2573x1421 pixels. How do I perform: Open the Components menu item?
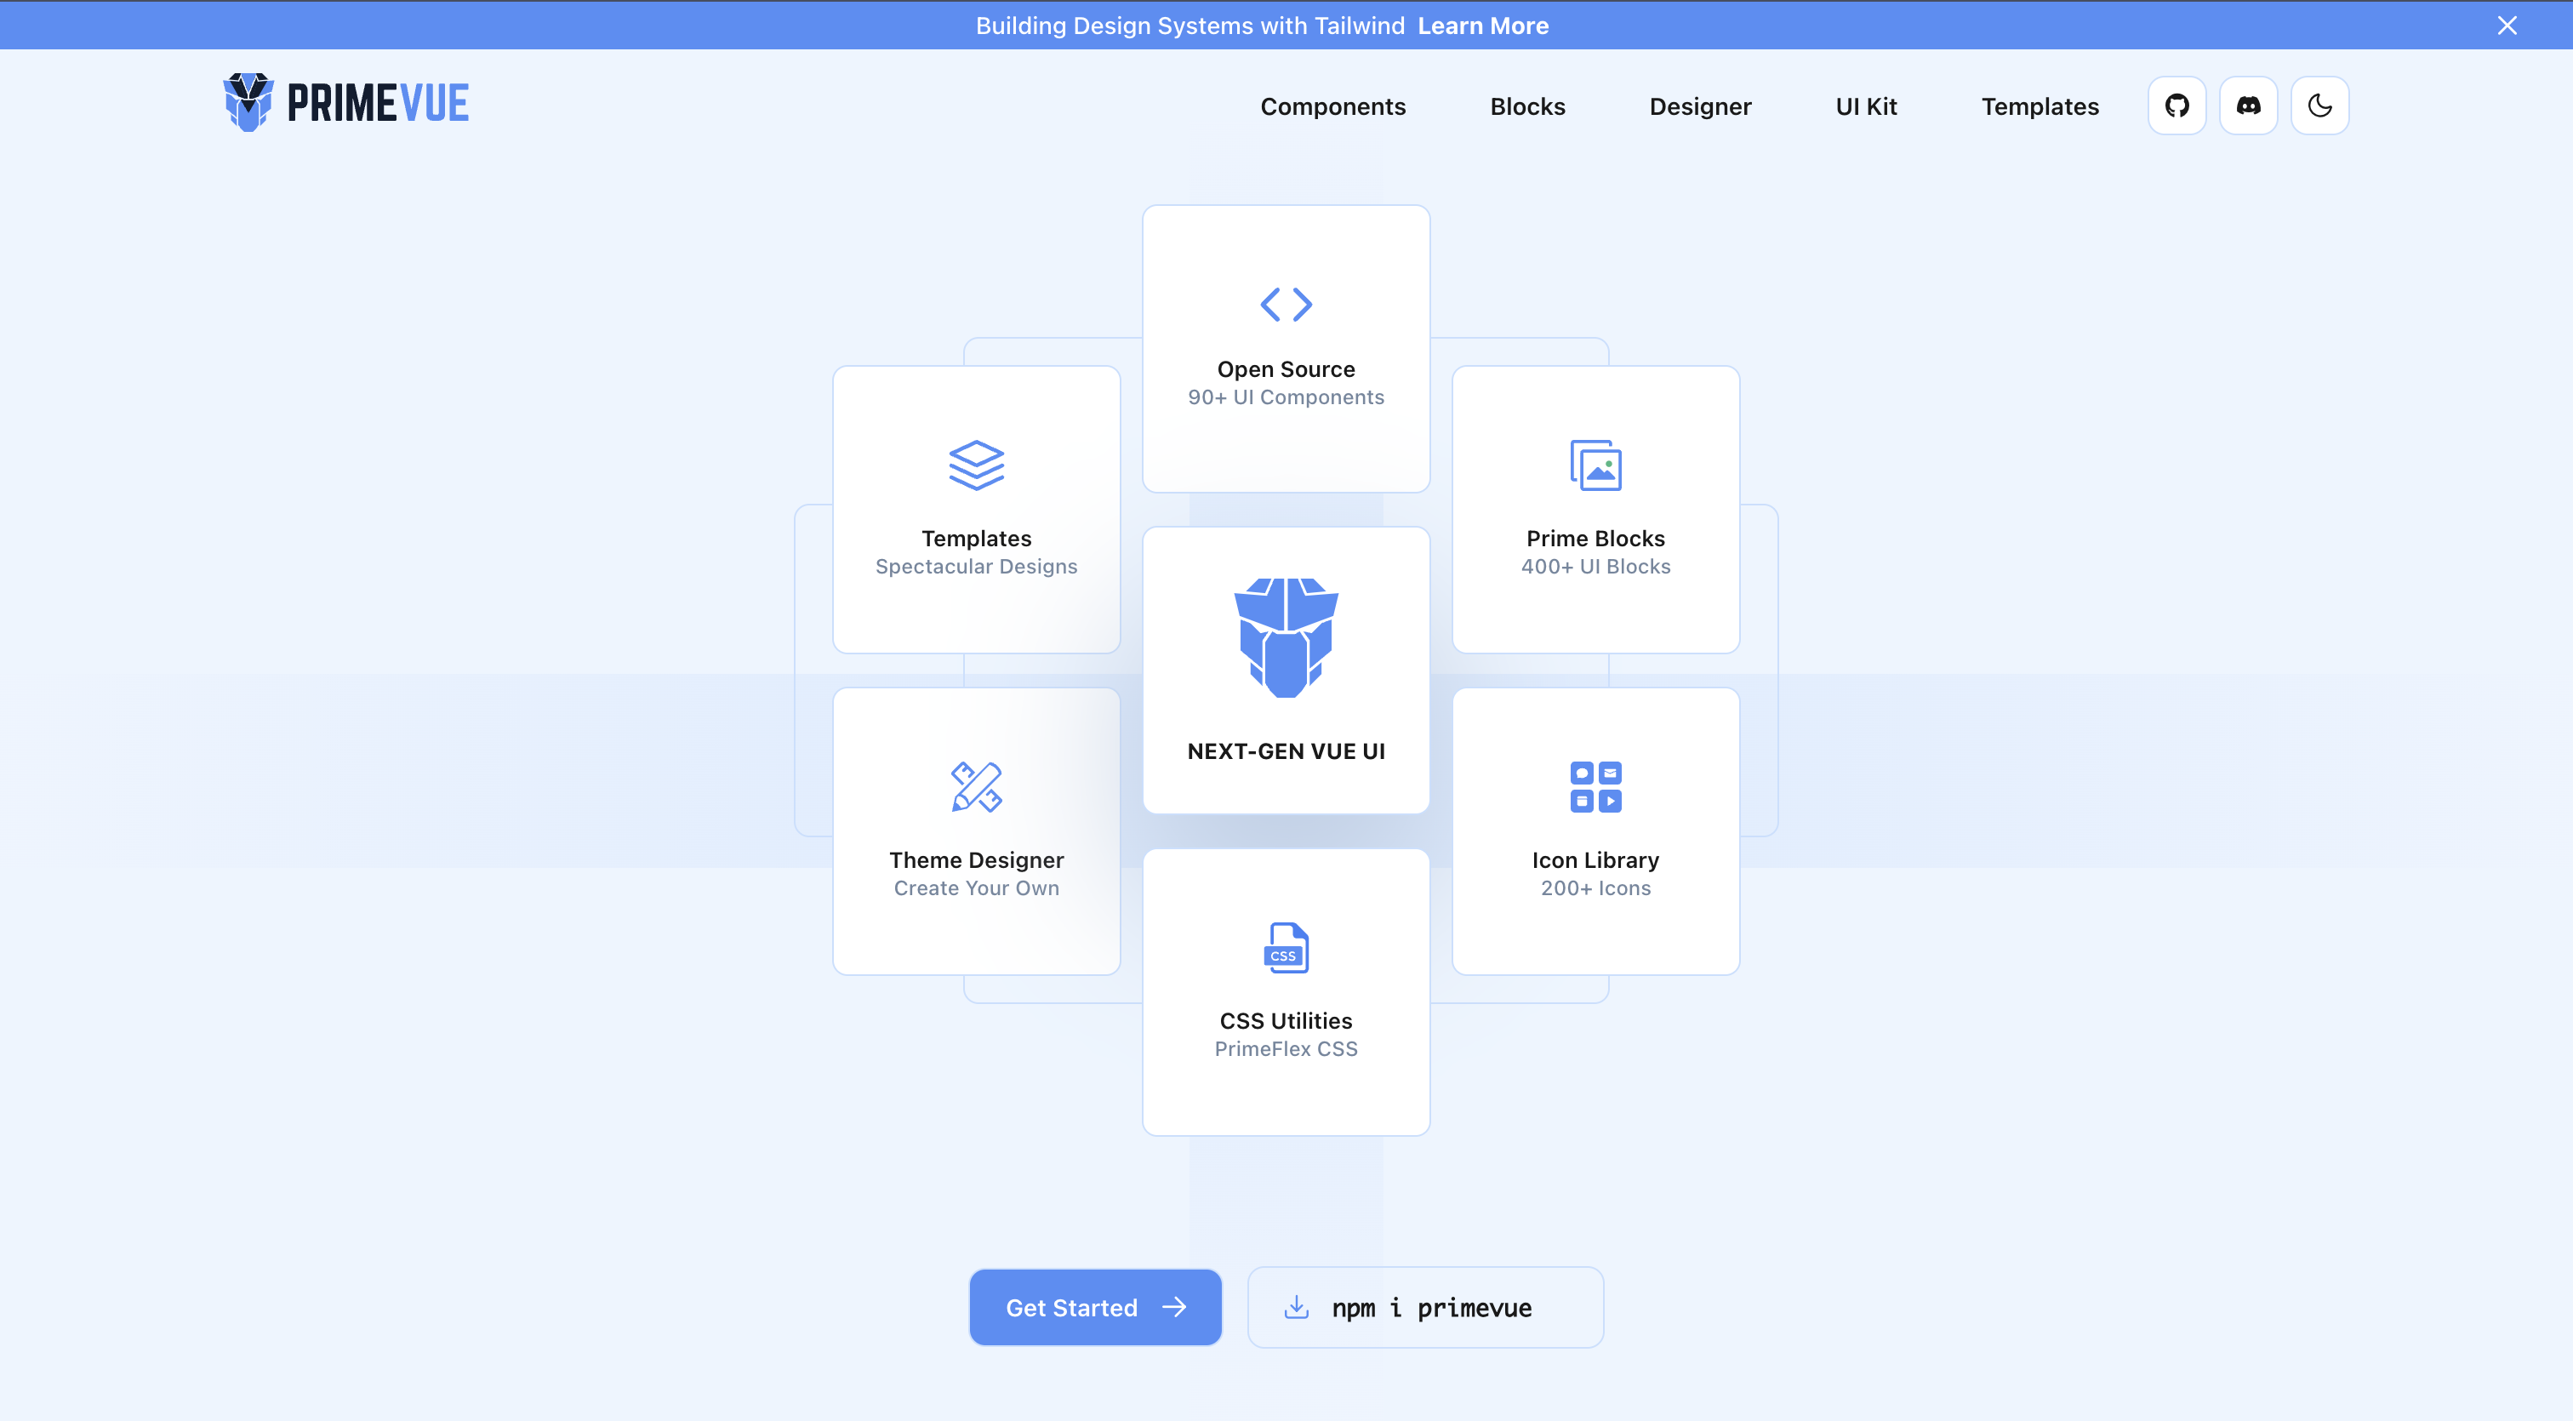click(1332, 106)
